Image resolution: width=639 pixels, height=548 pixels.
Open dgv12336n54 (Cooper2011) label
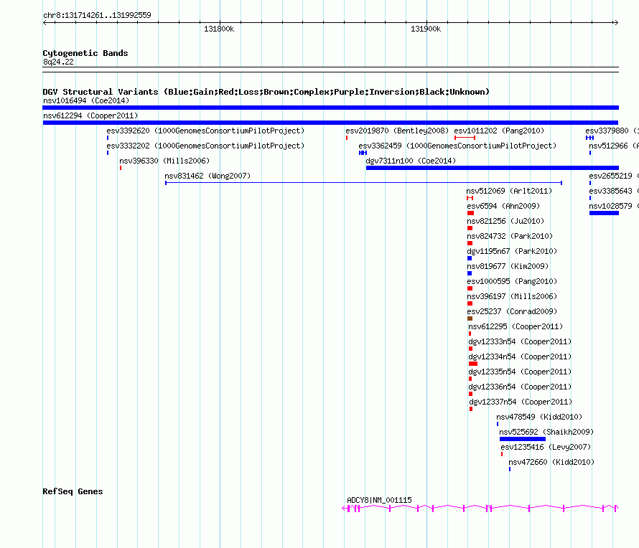click(x=520, y=387)
